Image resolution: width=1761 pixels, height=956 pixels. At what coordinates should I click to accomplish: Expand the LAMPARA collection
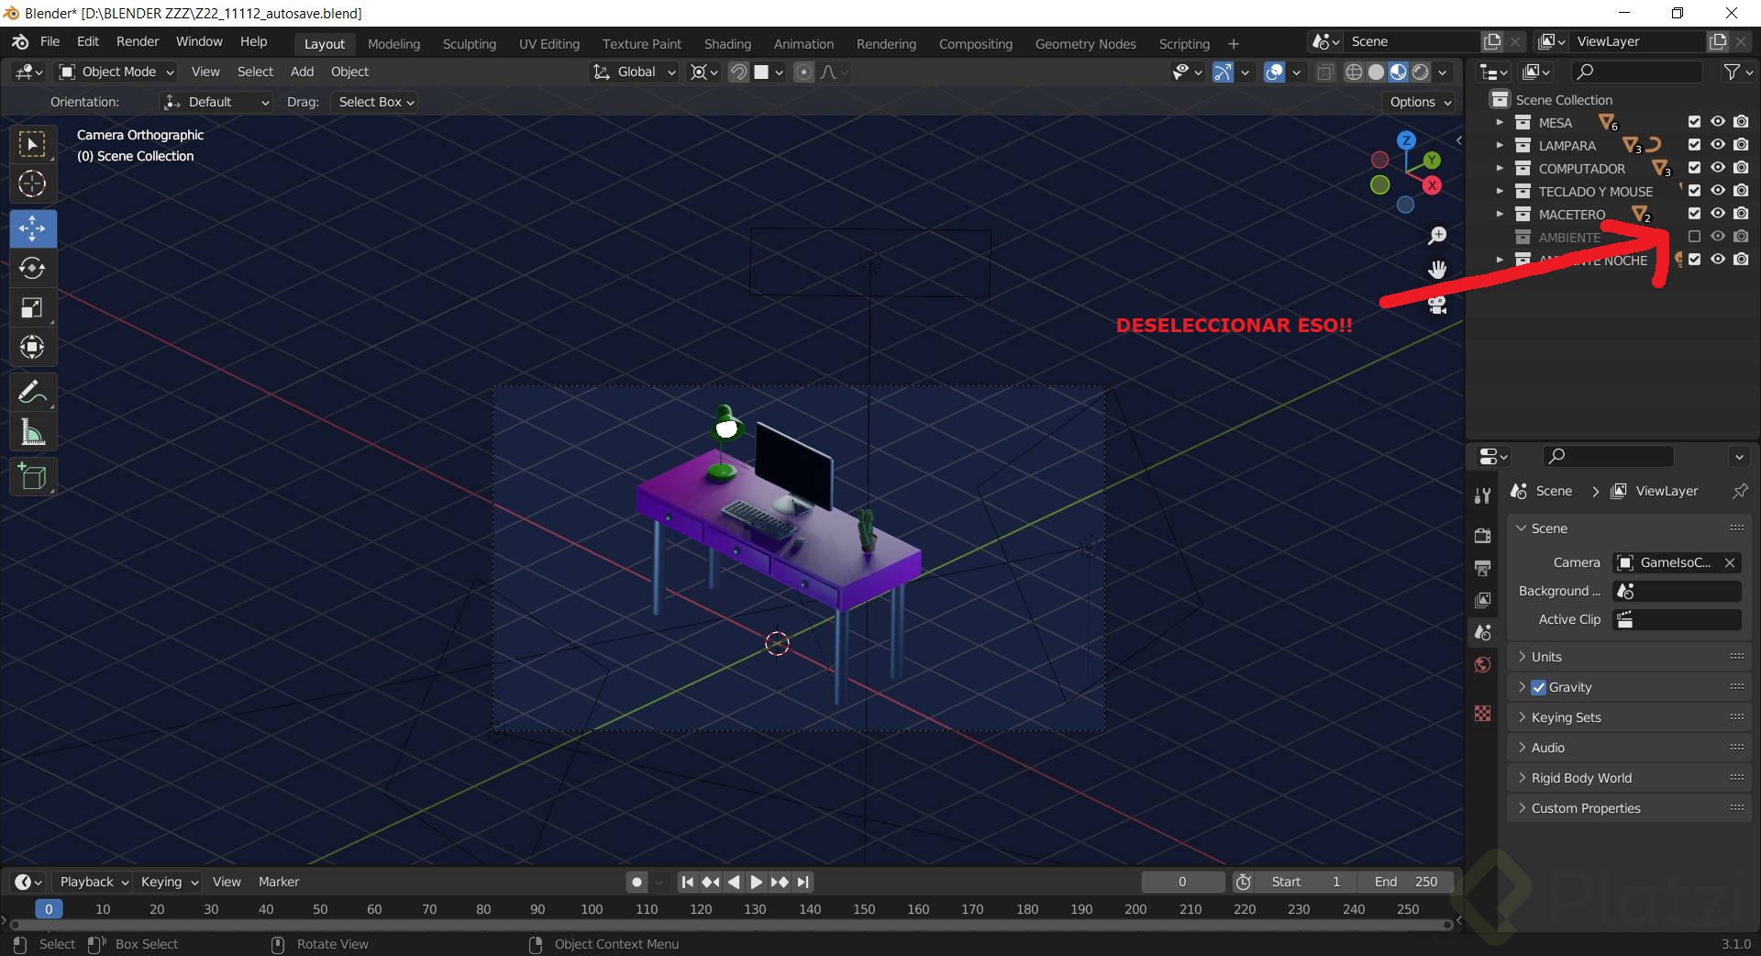click(x=1500, y=145)
